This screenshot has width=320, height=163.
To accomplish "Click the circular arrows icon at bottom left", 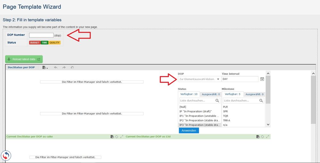I will [6, 156].
